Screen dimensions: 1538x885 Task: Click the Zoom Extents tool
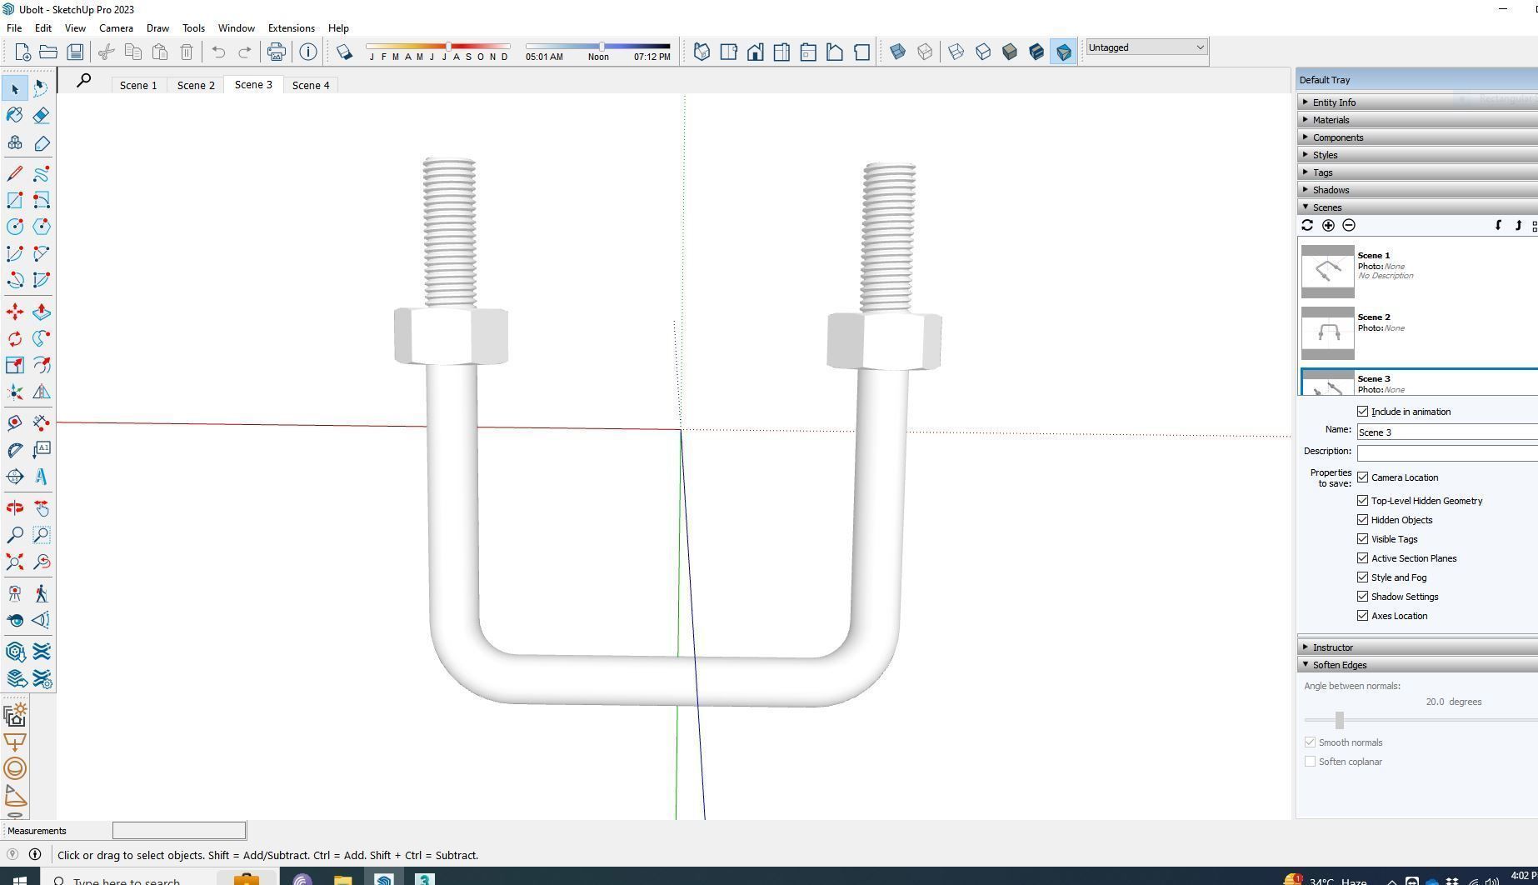click(15, 562)
